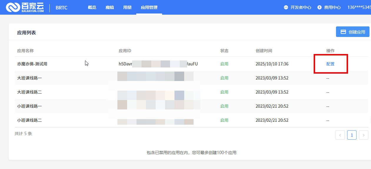Click the 配置 link for 亦魔亦佛-测试用
The width and height of the screenshot is (371, 169).
pyautogui.click(x=330, y=64)
